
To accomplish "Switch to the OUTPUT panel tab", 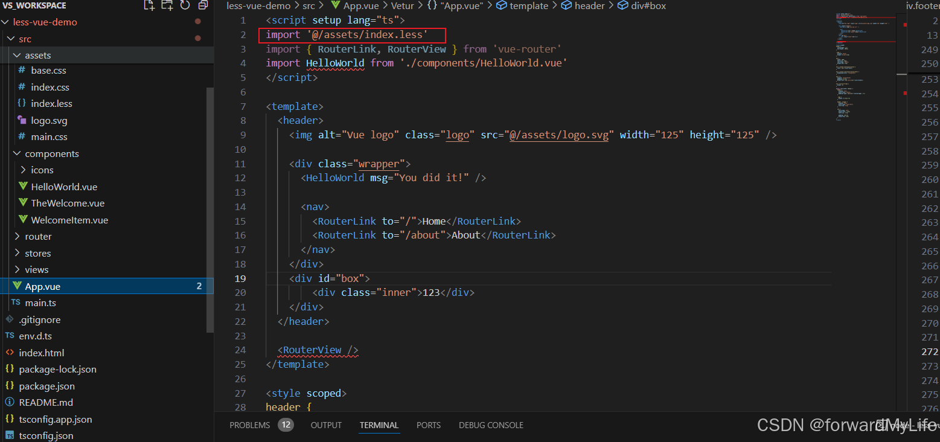I will (326, 425).
